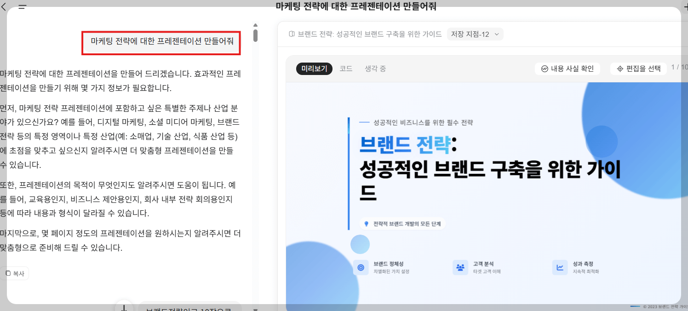This screenshot has height=311, width=688.
Task: Click the scroll up arrow of chat scrollbar
Action: (x=255, y=25)
